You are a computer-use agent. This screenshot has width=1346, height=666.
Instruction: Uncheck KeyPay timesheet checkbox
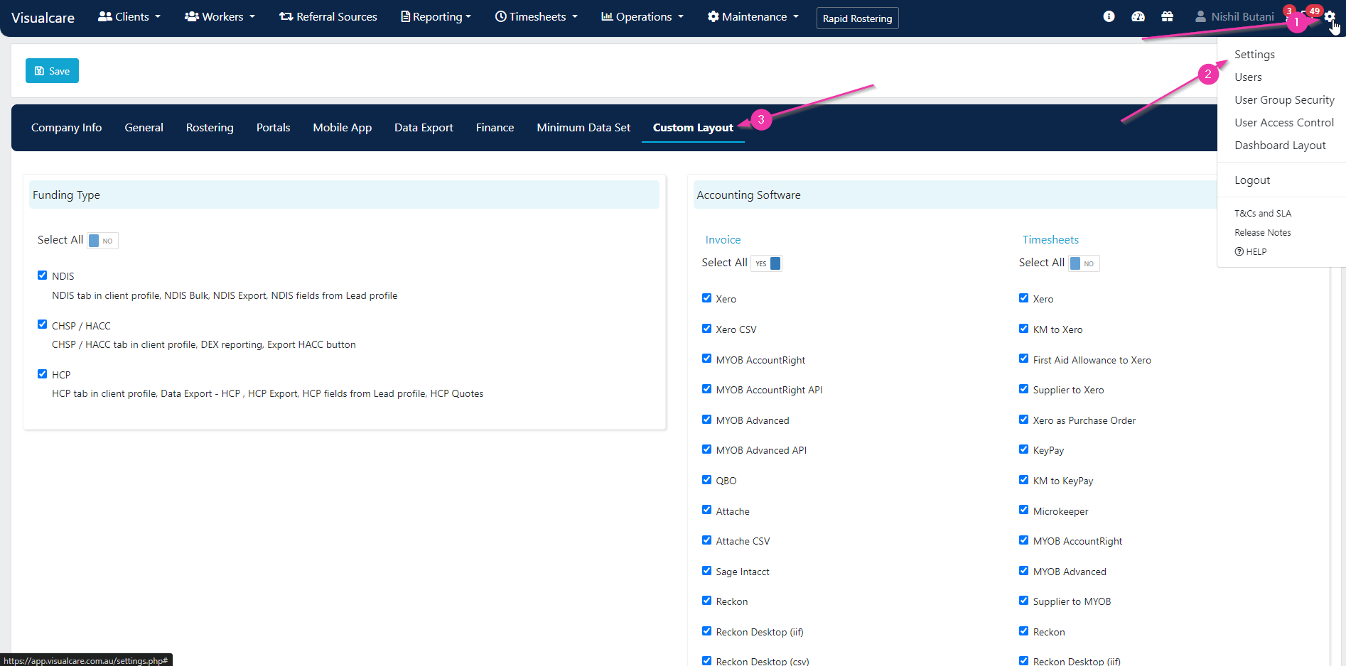pos(1023,449)
